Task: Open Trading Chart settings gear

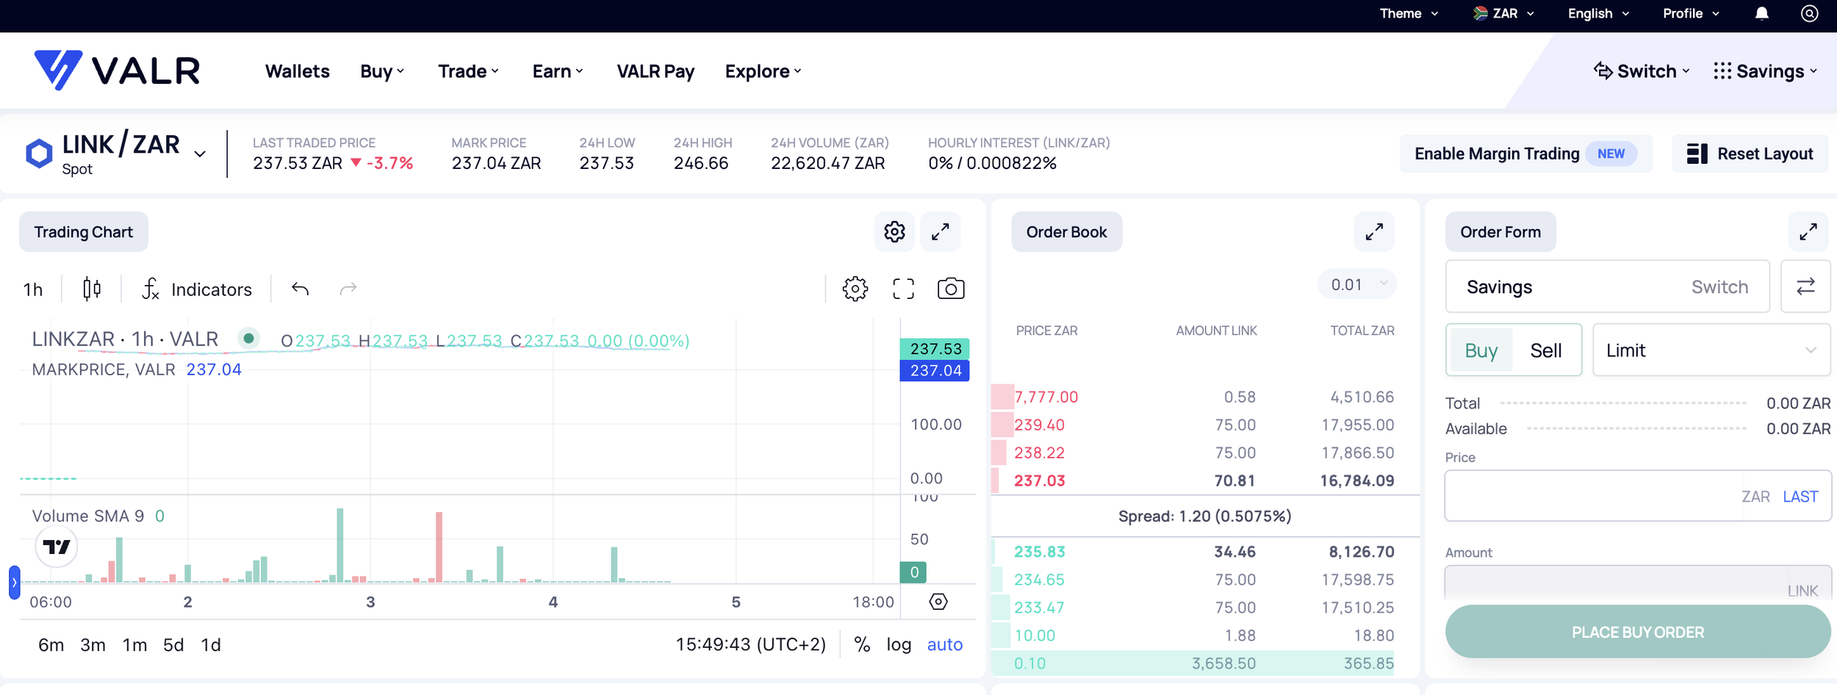Action: 894,232
